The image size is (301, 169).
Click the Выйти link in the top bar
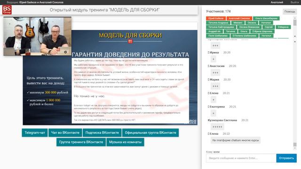click(294, 2)
